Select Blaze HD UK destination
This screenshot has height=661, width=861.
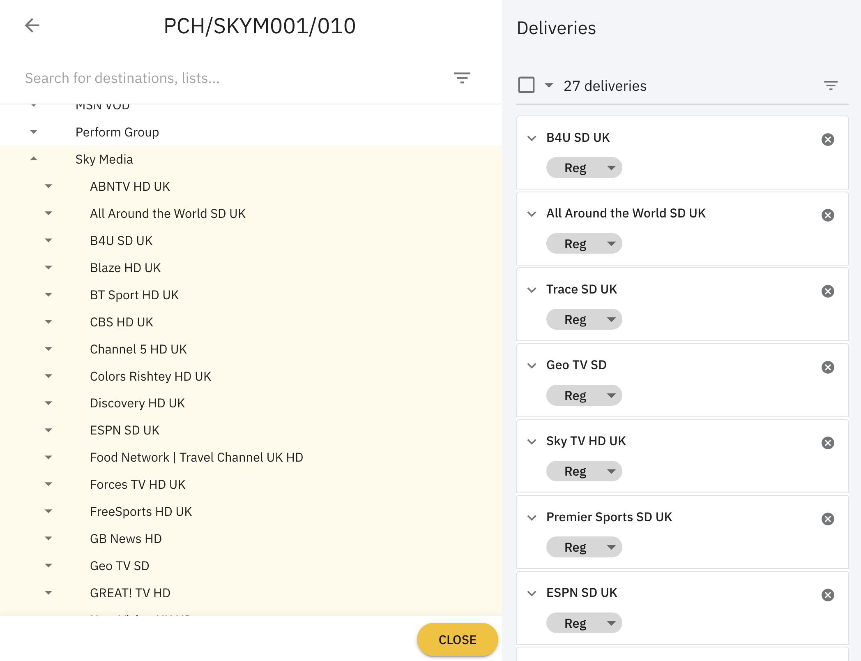point(125,268)
